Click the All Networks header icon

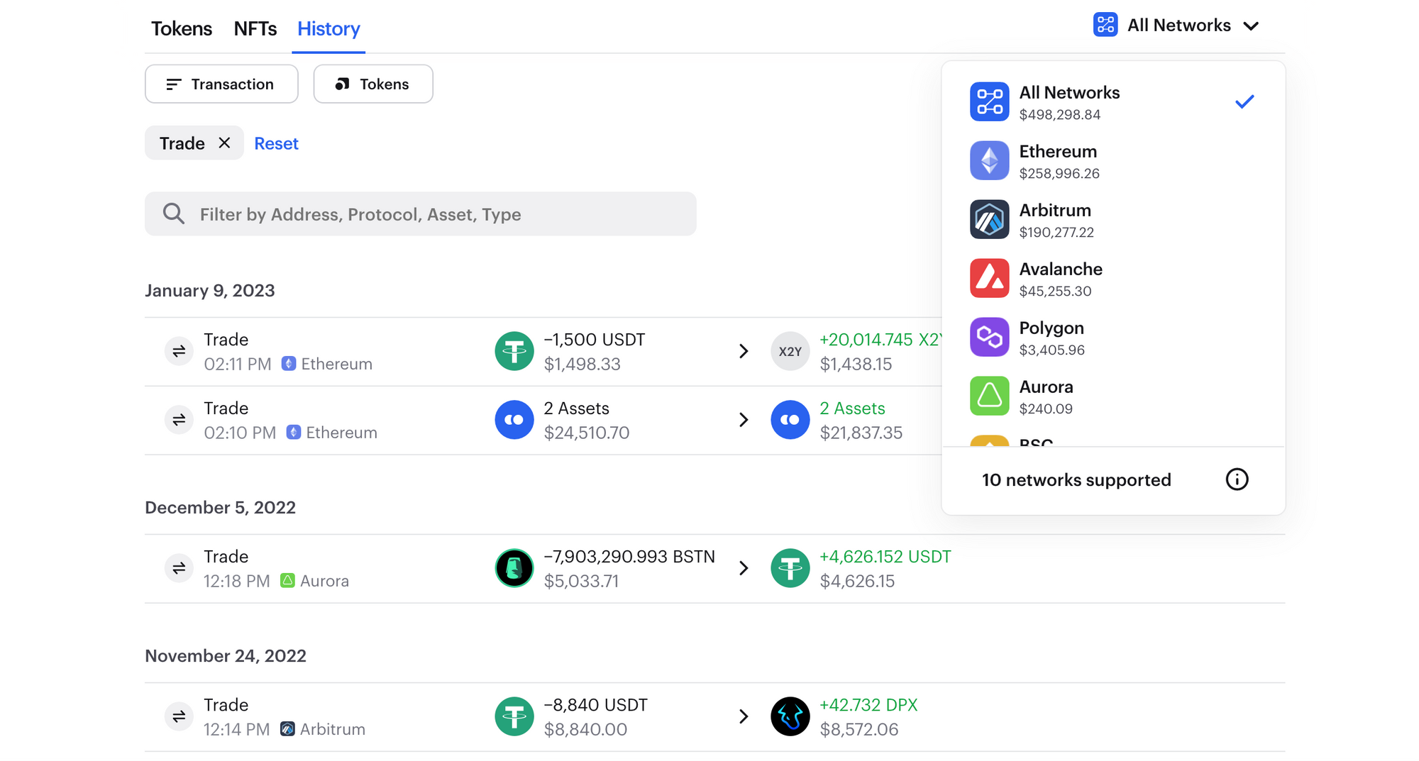pyautogui.click(x=1105, y=25)
